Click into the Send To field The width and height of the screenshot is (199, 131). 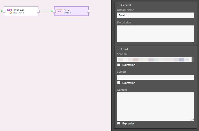pos(154,59)
